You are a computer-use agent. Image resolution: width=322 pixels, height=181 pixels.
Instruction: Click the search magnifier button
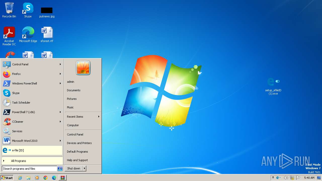60,169
